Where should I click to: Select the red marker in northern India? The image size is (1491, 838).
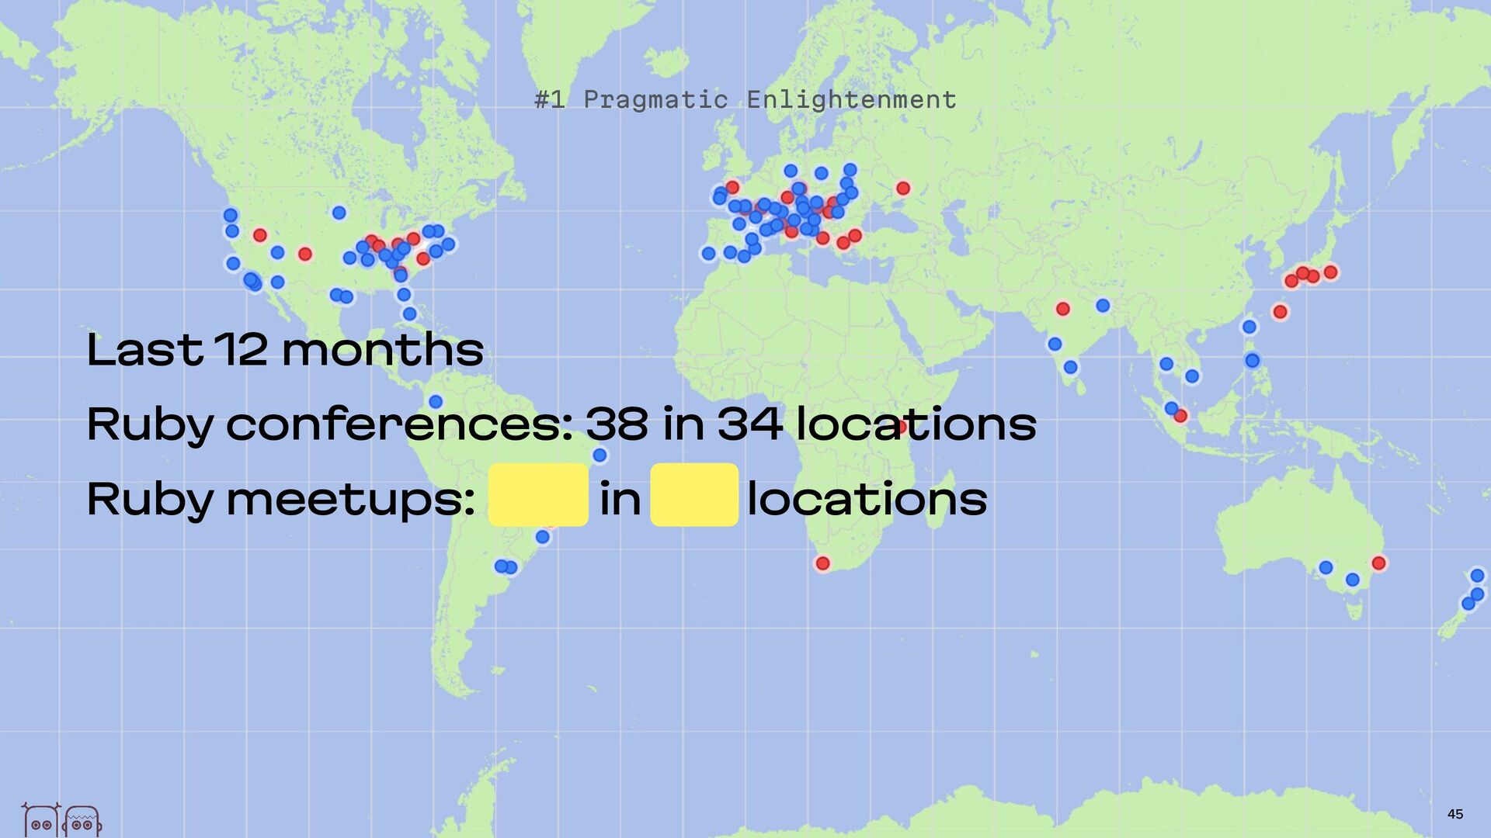(1062, 309)
